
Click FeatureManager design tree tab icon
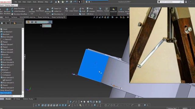pyautogui.click(x=2, y=23)
